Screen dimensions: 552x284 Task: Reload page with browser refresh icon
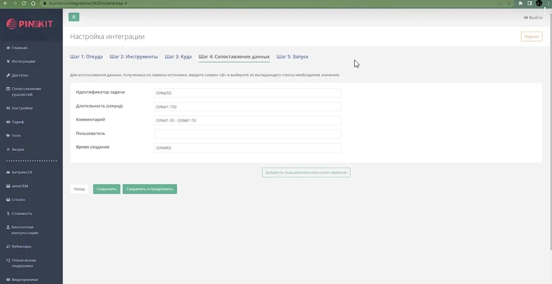[x=24, y=3]
